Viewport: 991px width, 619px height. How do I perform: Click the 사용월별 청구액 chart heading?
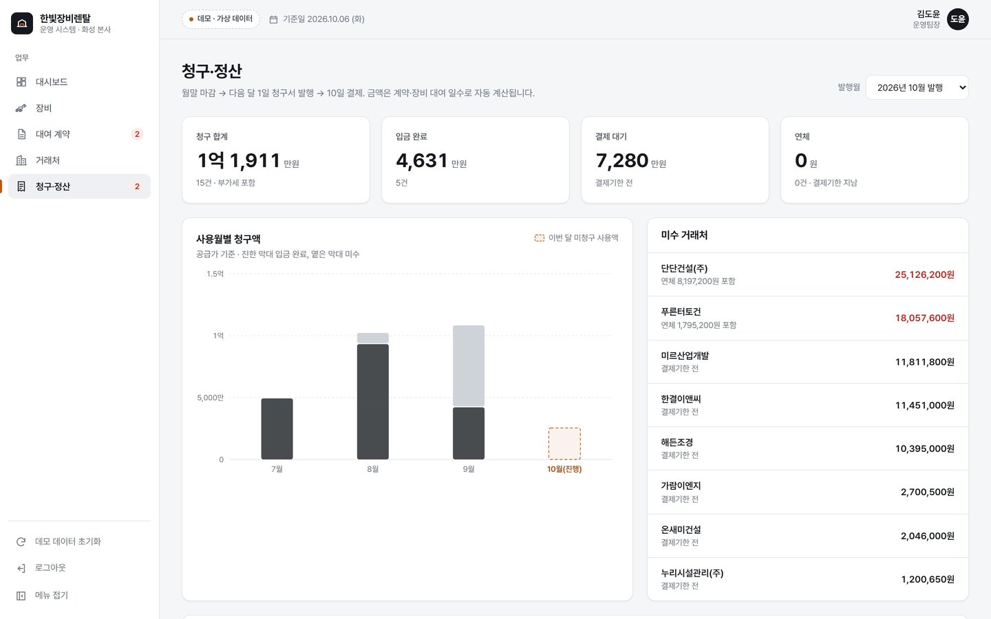click(x=228, y=239)
